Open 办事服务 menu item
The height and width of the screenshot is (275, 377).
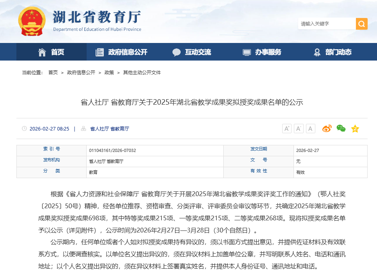(262, 52)
